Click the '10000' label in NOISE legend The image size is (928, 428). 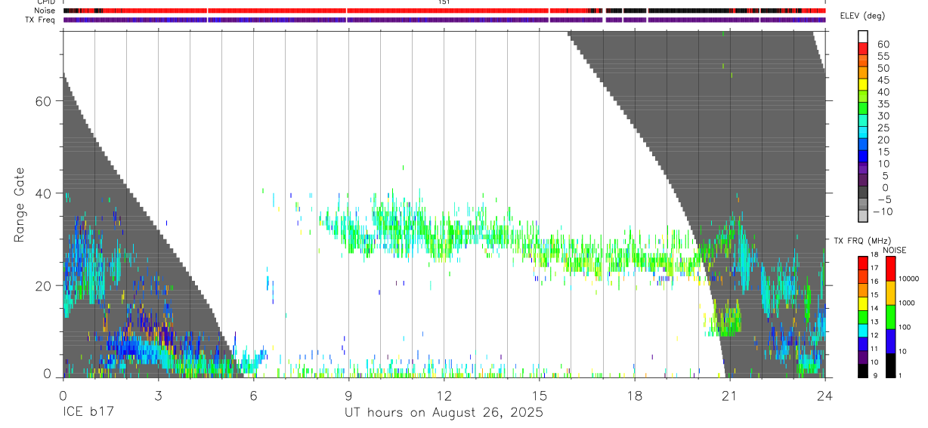point(908,279)
